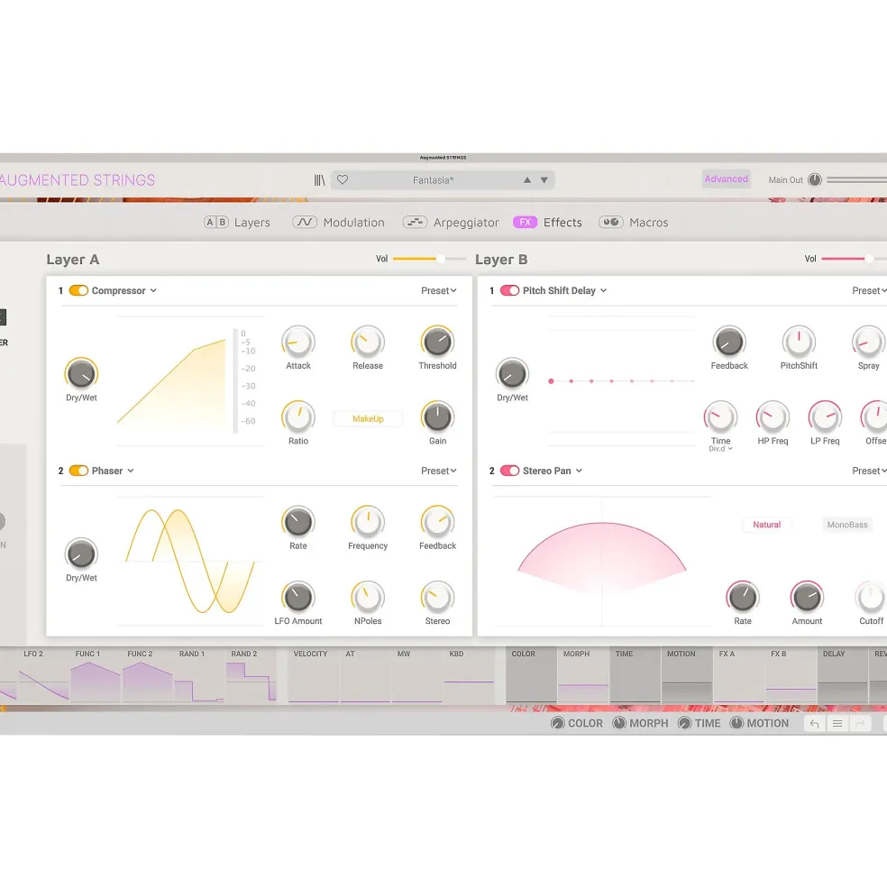Screen dimensions: 887x888
Task: Open the Compressor Preset menu
Action: (438, 290)
